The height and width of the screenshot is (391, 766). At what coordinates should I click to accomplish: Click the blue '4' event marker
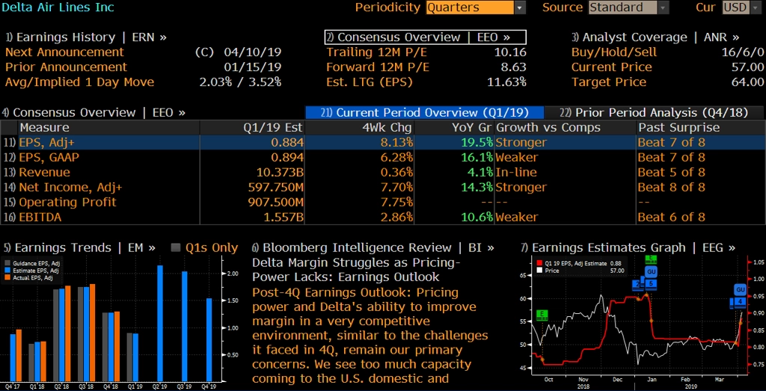(741, 302)
